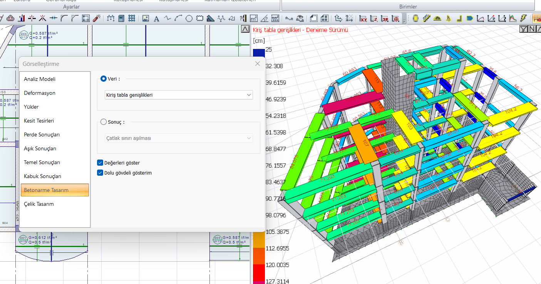Select 'Çelik Tasarım' category
This screenshot has height=284, width=541.
(x=55, y=204)
